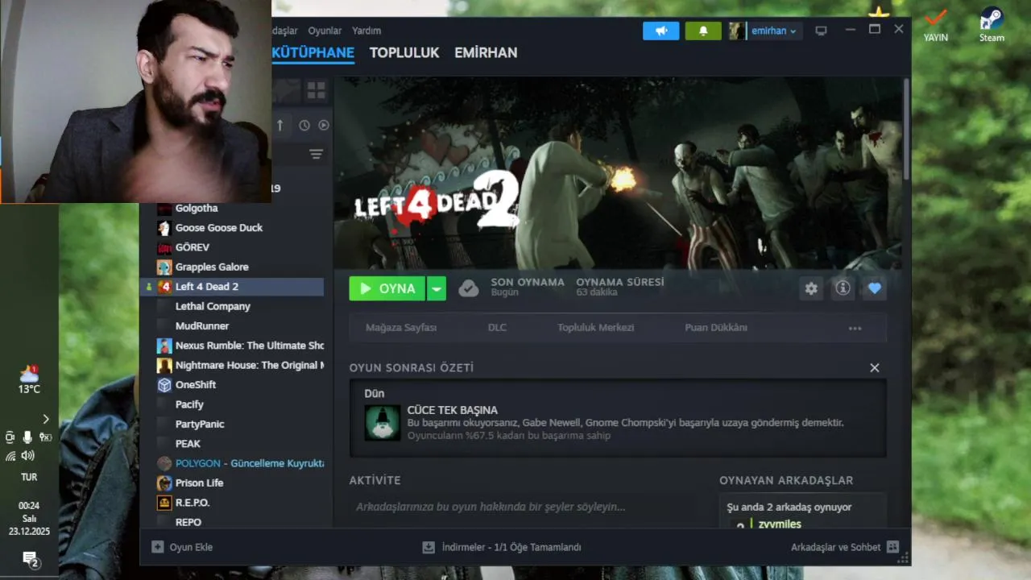Open the weather widget showing 13°C
1031x580 pixels.
click(29, 379)
